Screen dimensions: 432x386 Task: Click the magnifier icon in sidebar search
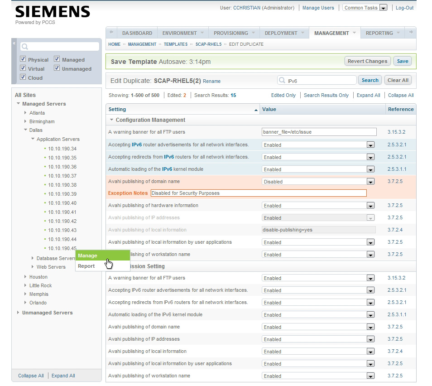pyautogui.click(x=24, y=46)
